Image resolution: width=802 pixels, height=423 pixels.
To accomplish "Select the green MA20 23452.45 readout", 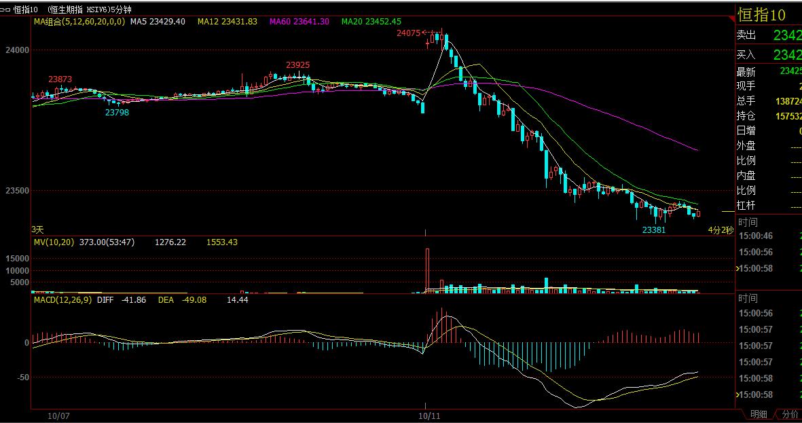I will [x=371, y=22].
